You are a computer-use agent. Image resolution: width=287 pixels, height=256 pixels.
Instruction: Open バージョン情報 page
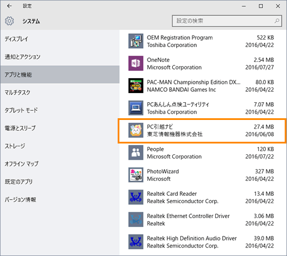point(60,200)
